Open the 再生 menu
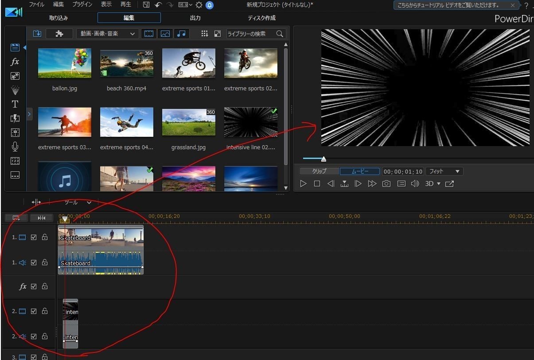 tap(126, 4)
